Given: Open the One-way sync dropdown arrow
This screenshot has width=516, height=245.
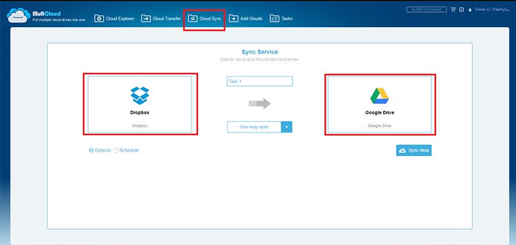Looking at the screenshot, I should pyautogui.click(x=286, y=127).
